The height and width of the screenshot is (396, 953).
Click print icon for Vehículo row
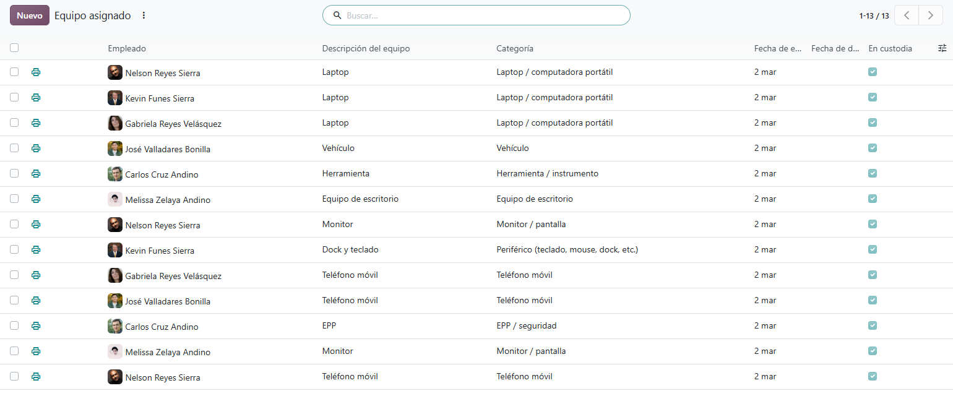tap(36, 148)
